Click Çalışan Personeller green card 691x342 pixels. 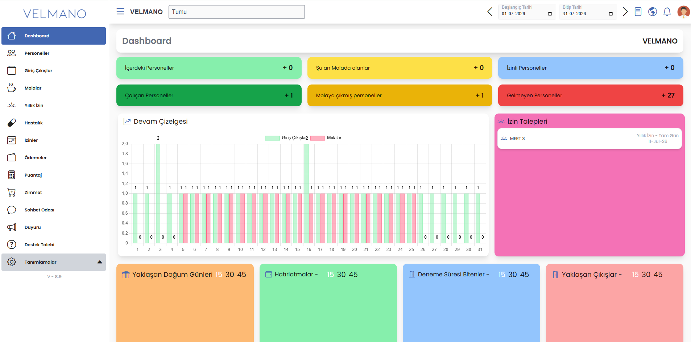coord(209,95)
